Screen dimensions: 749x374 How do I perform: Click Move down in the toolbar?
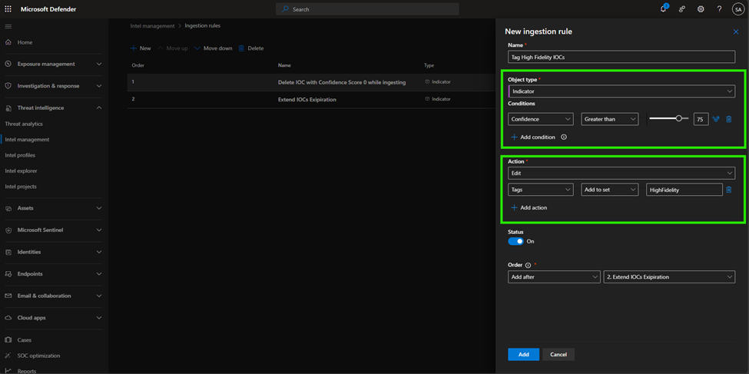pyautogui.click(x=213, y=48)
